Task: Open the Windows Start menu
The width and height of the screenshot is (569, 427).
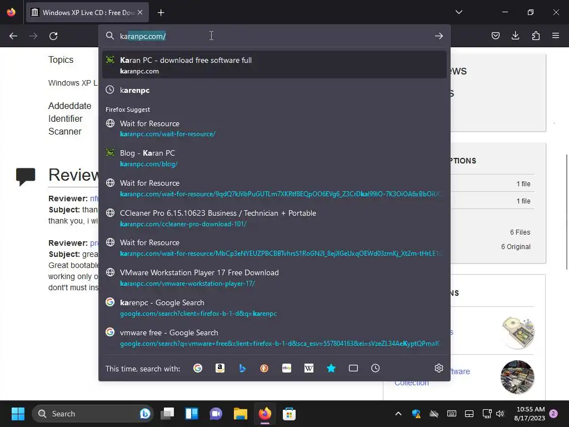Action: click(x=18, y=414)
